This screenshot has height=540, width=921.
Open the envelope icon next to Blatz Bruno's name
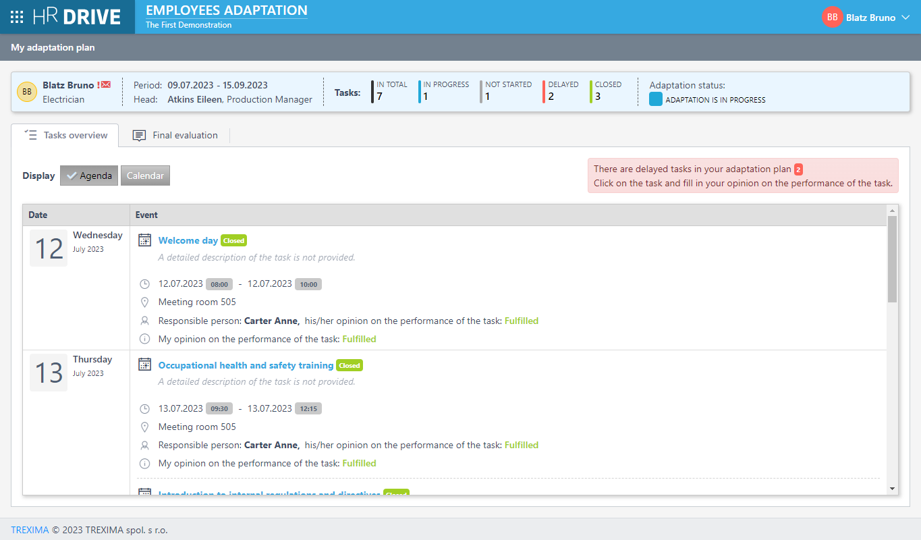pyautogui.click(x=105, y=84)
